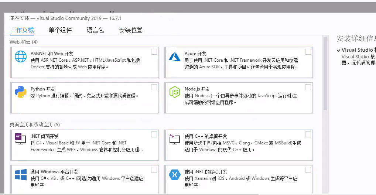Click the Windows logo icon
Screen dimensions: 376x195
[x=21, y=175]
